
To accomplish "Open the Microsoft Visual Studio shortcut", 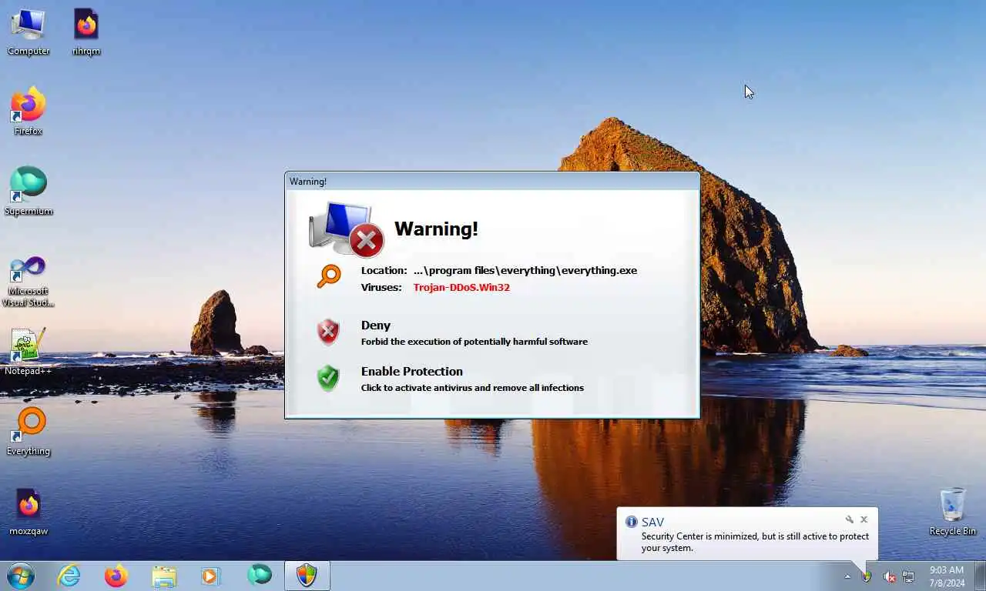I will click(29, 281).
